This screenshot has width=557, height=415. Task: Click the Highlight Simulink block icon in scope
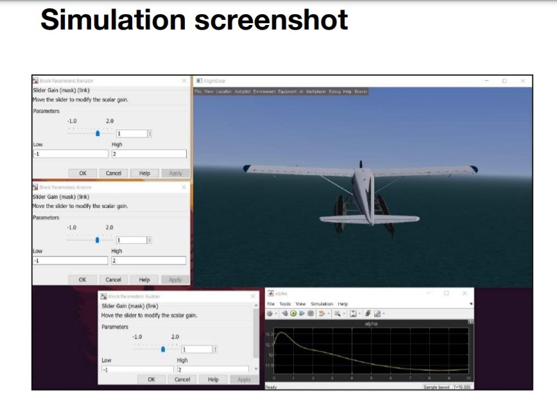[x=322, y=314]
